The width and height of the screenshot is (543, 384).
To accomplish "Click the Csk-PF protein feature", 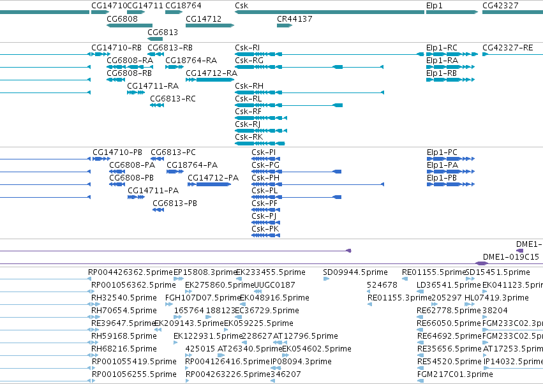I will tap(265, 210).
